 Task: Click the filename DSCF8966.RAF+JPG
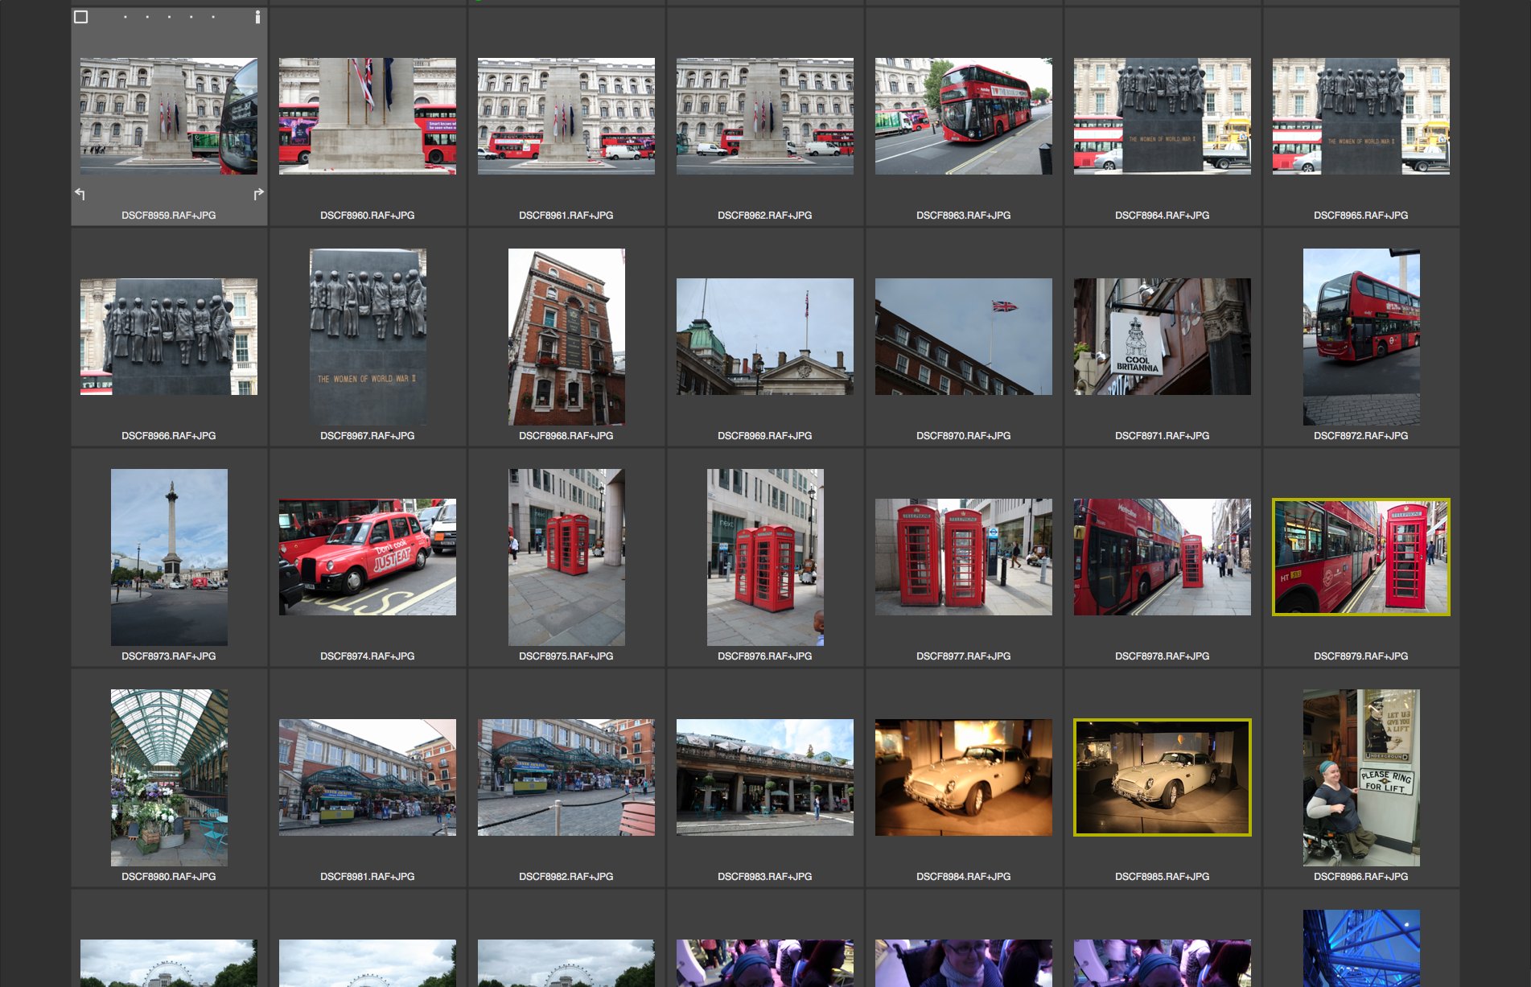(x=169, y=436)
